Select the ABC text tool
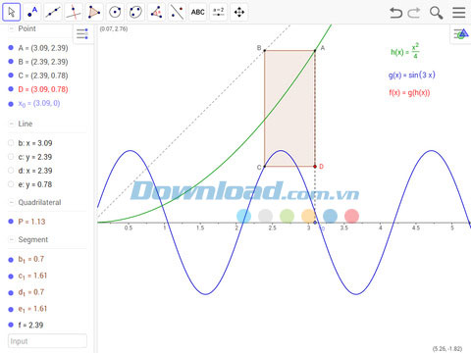 198,12
